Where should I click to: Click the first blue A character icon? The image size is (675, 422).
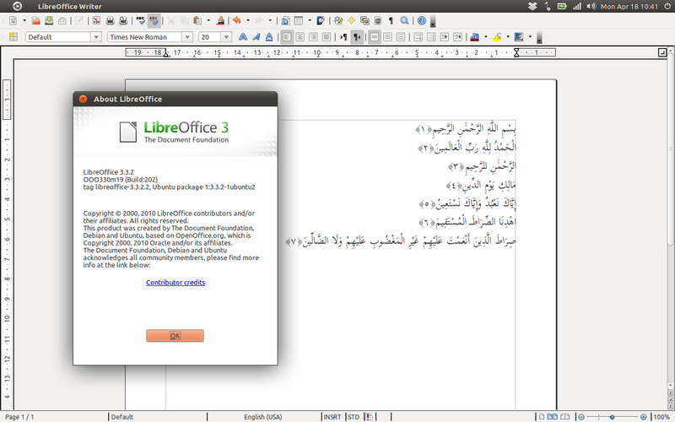coord(243,37)
